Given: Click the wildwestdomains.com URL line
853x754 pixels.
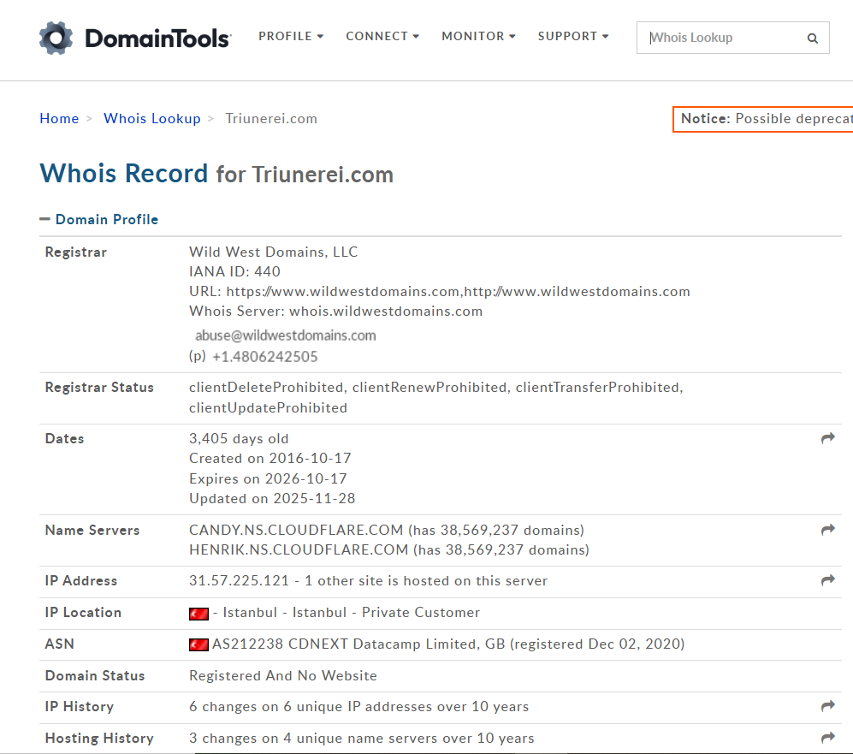Looking at the screenshot, I should [x=440, y=292].
